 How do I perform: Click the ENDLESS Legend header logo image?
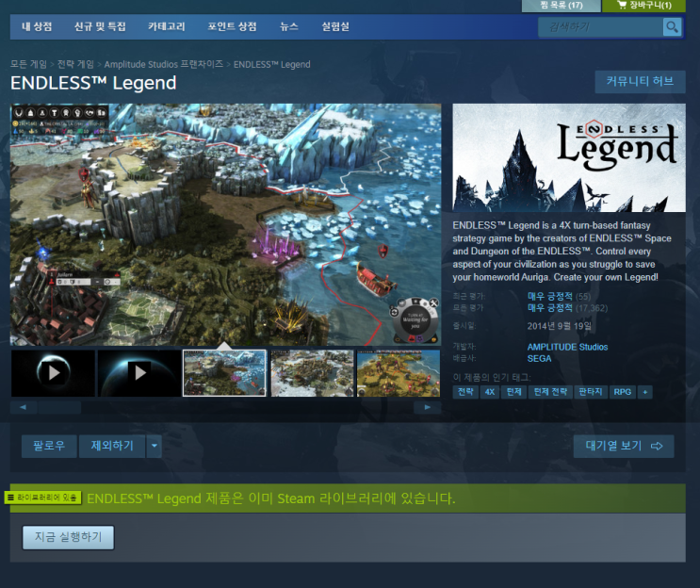[x=569, y=157]
